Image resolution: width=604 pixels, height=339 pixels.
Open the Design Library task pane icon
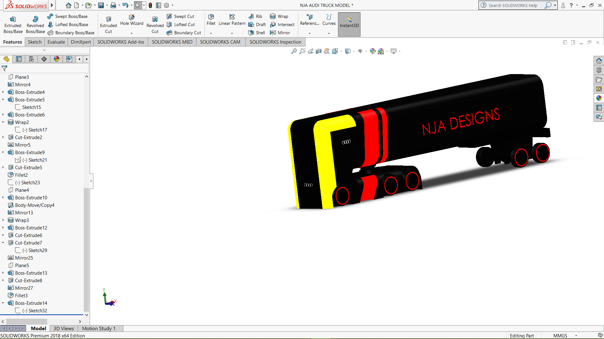click(x=599, y=70)
